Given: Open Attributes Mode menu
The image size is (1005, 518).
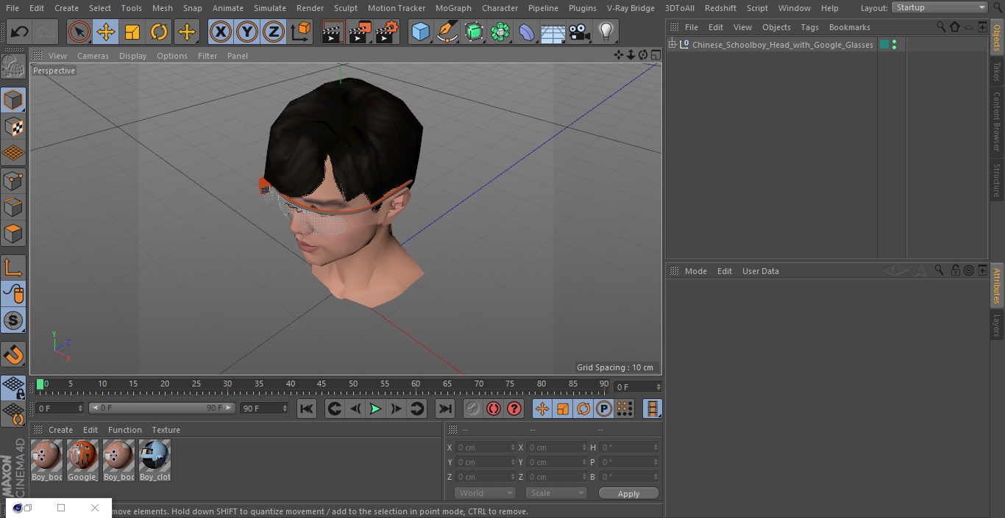Looking at the screenshot, I should (x=695, y=271).
